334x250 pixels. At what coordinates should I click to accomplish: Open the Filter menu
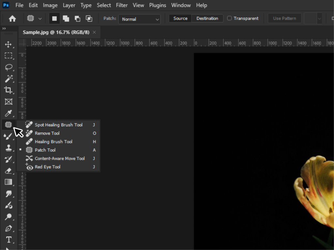point(122,5)
